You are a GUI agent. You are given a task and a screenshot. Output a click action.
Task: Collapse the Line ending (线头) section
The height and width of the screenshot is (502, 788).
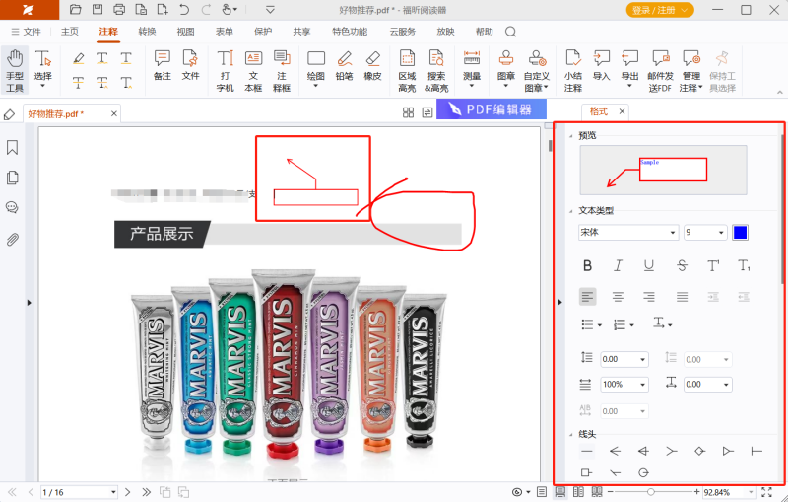point(571,434)
